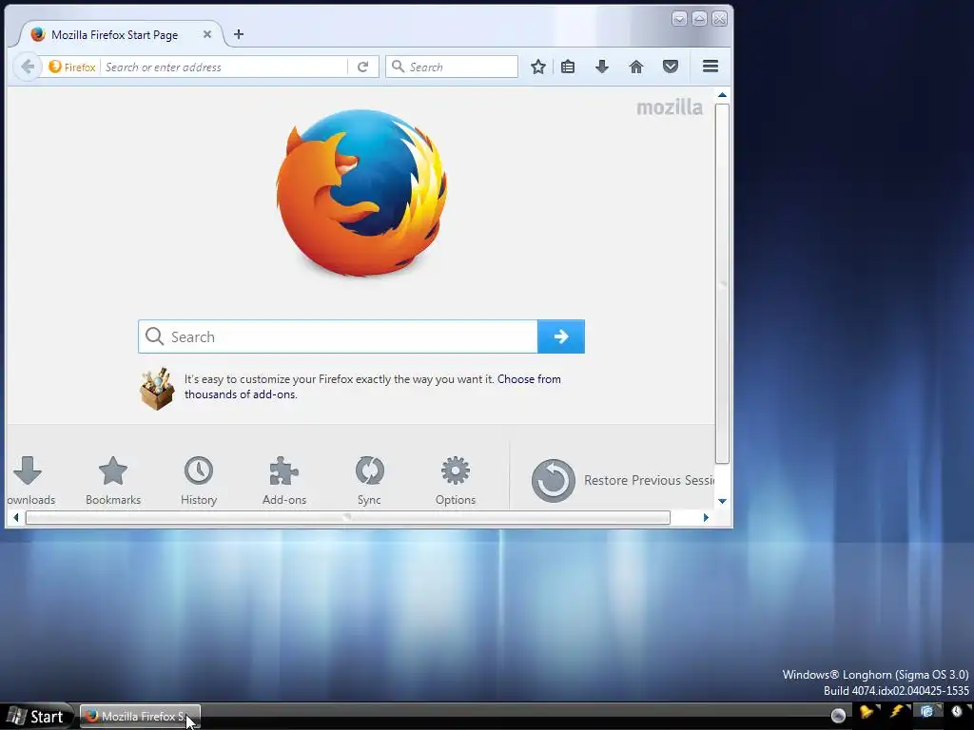Show your bookmarks list icon
974x730 pixels.
tap(568, 67)
